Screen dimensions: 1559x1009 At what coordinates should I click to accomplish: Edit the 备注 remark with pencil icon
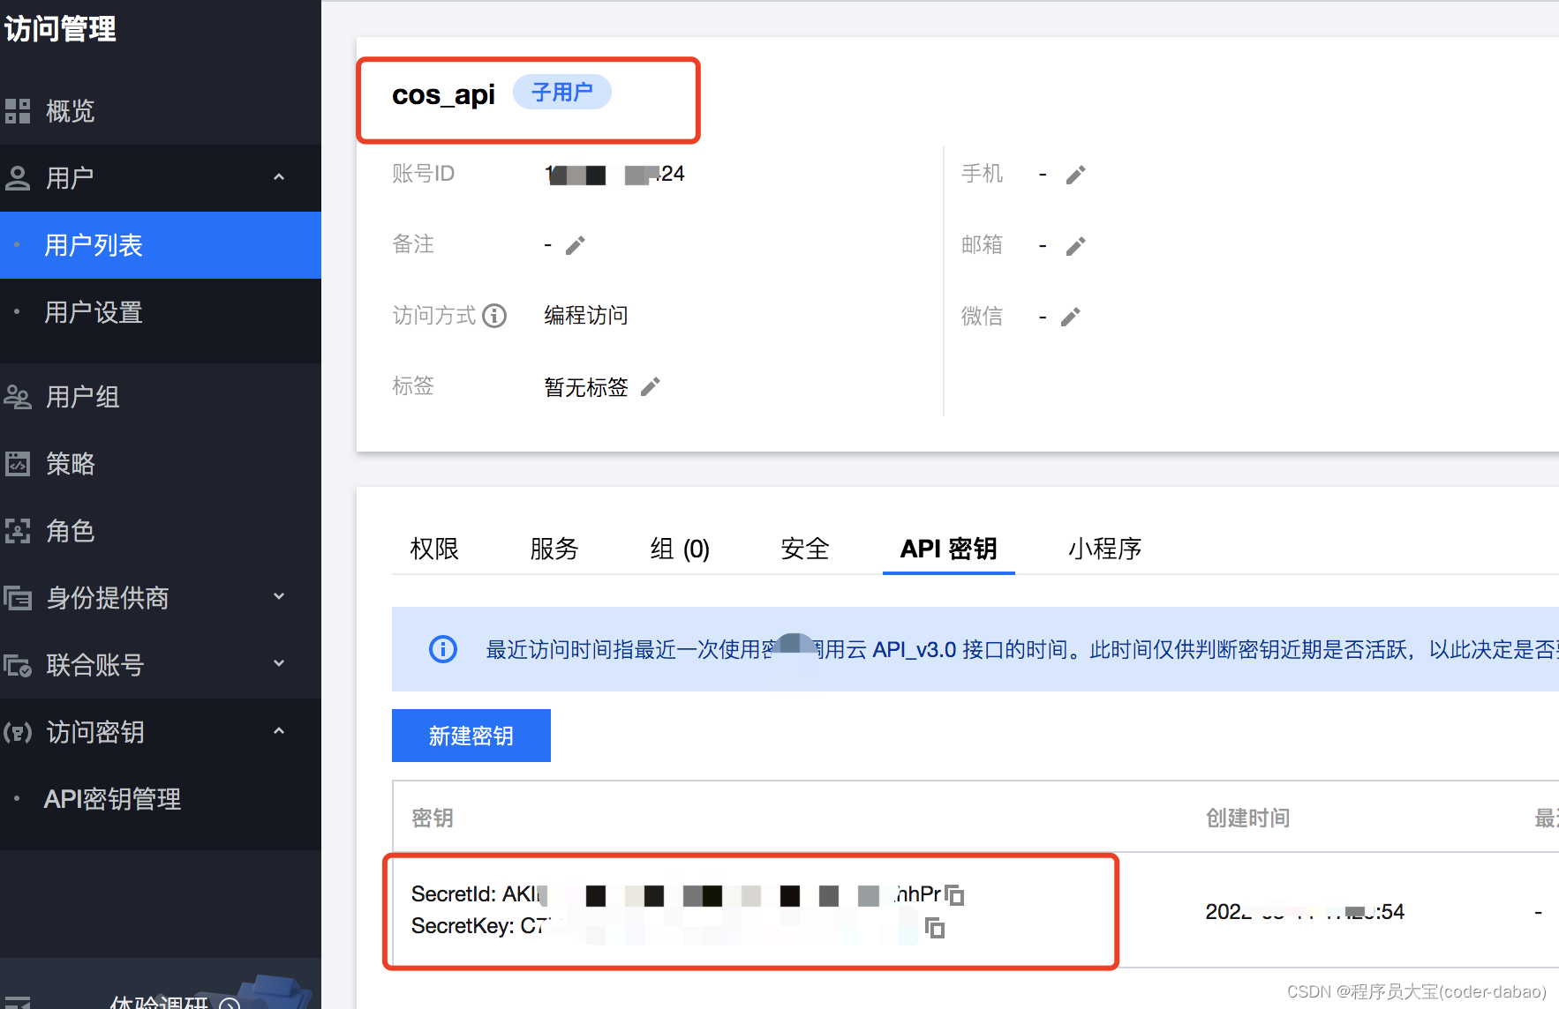pyautogui.click(x=576, y=244)
